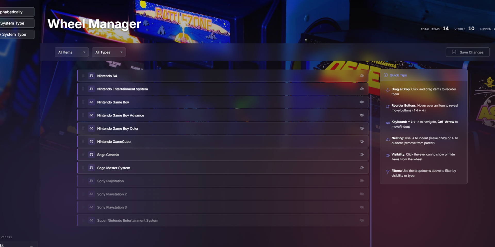Hide Sega Master System from wheel
This screenshot has height=247, width=495.
[x=362, y=168]
